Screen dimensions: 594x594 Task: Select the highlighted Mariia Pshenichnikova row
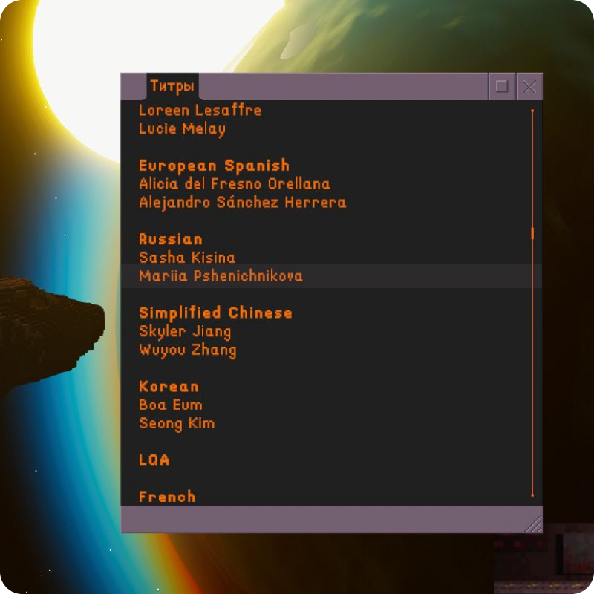point(221,276)
